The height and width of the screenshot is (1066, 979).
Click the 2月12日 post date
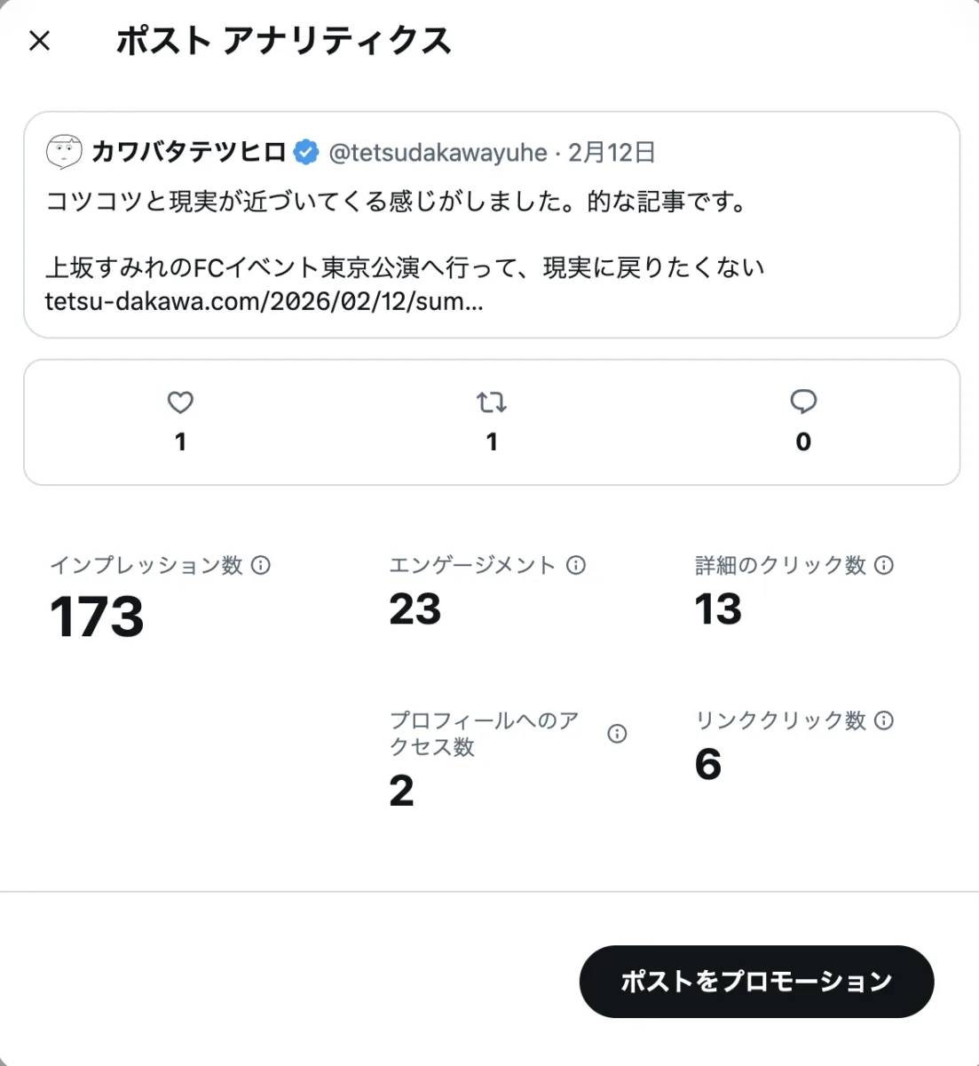612,153
